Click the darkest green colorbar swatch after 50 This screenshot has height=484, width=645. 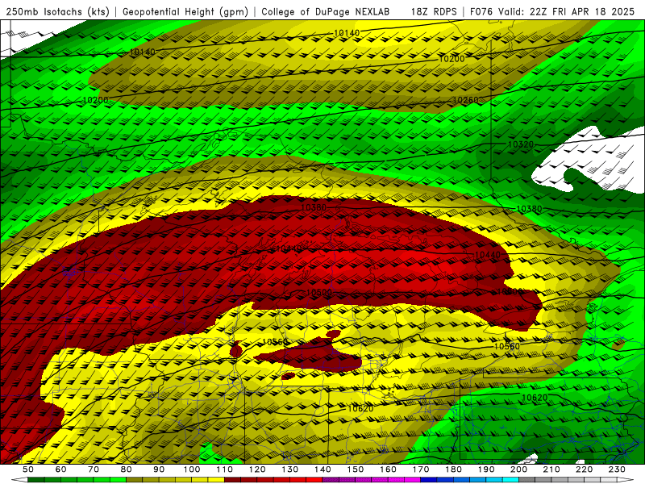point(36,480)
